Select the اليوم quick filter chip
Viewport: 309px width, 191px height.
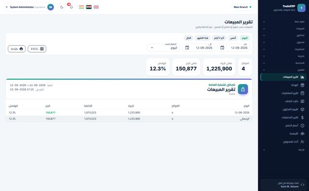point(245,38)
